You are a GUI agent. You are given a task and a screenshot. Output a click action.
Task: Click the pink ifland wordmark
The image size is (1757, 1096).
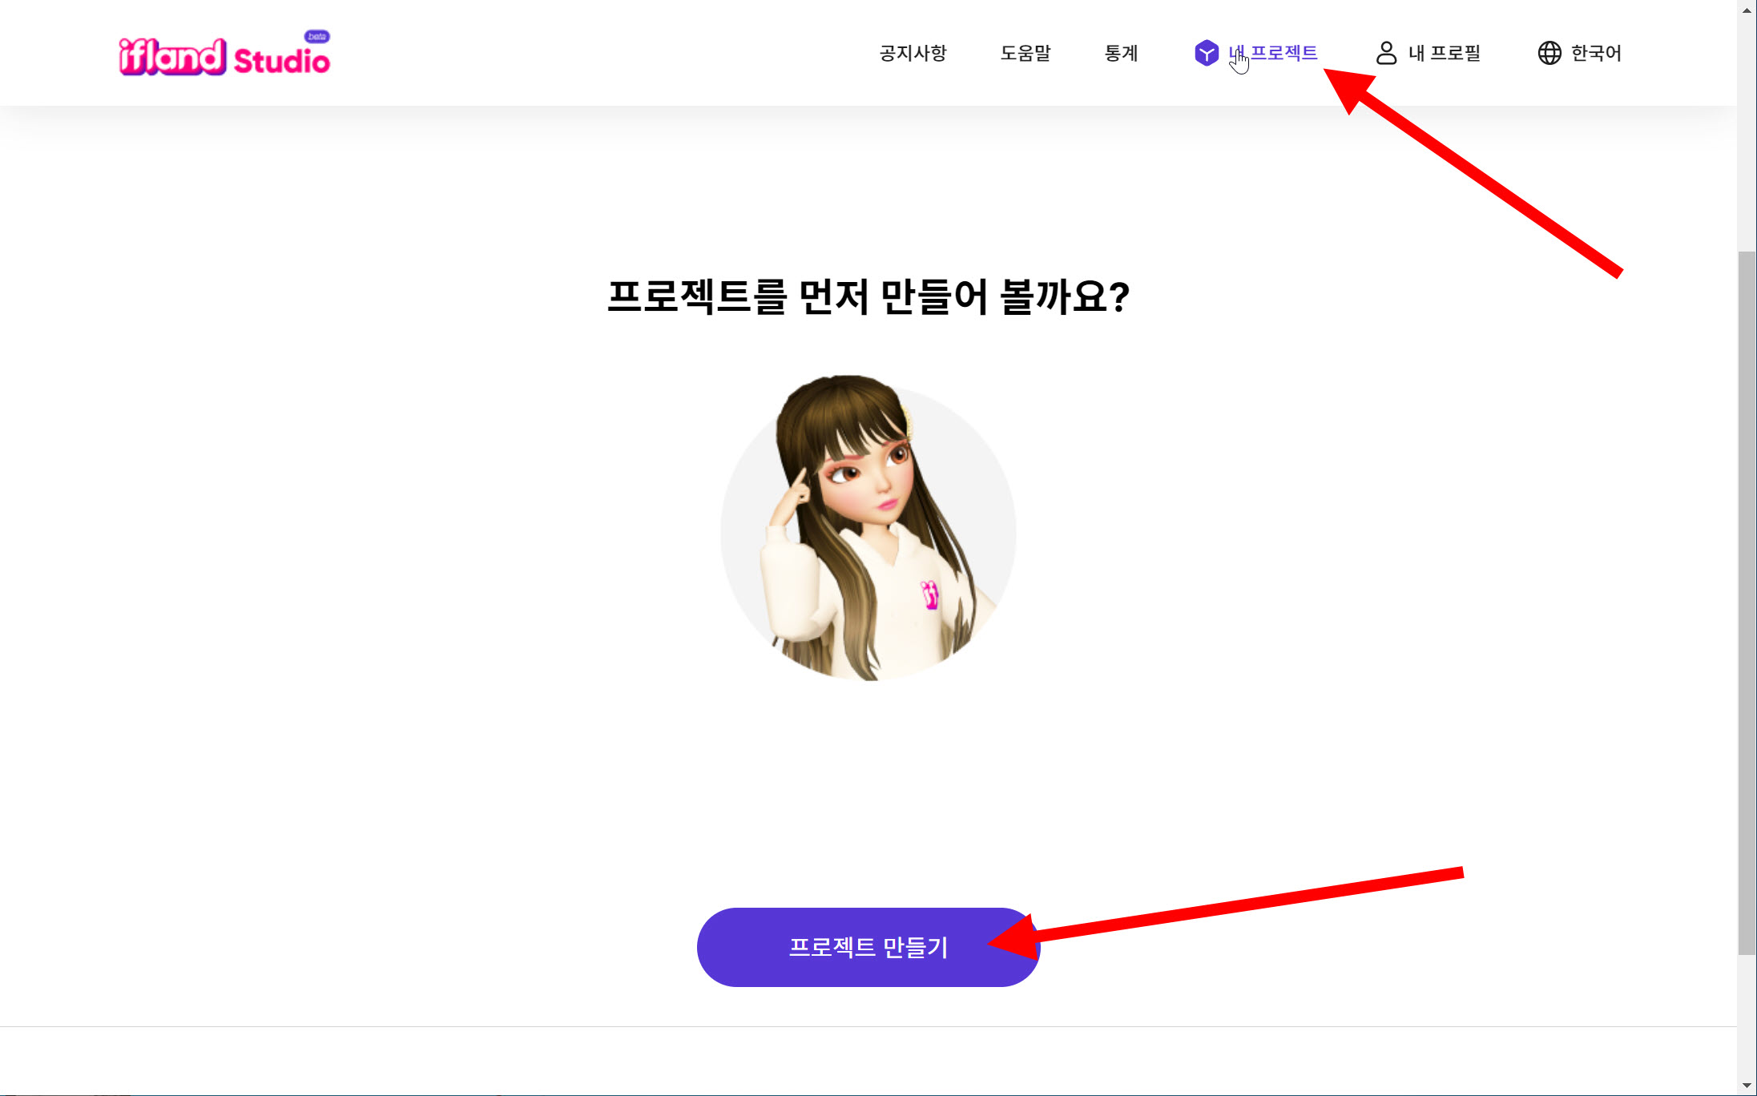[x=172, y=56]
